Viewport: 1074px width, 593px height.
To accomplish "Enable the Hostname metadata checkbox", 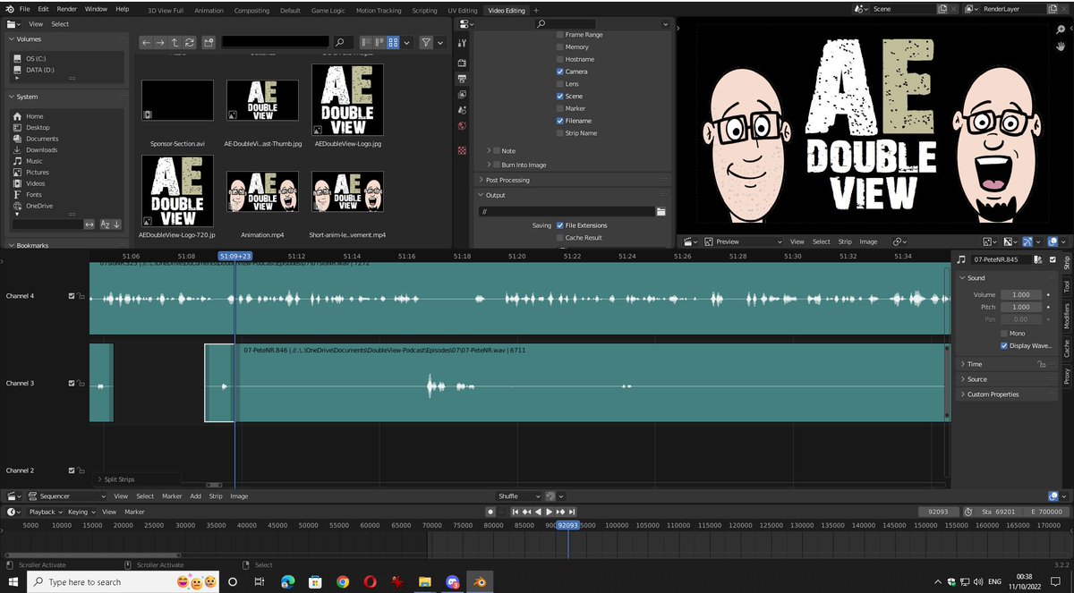I will point(560,59).
